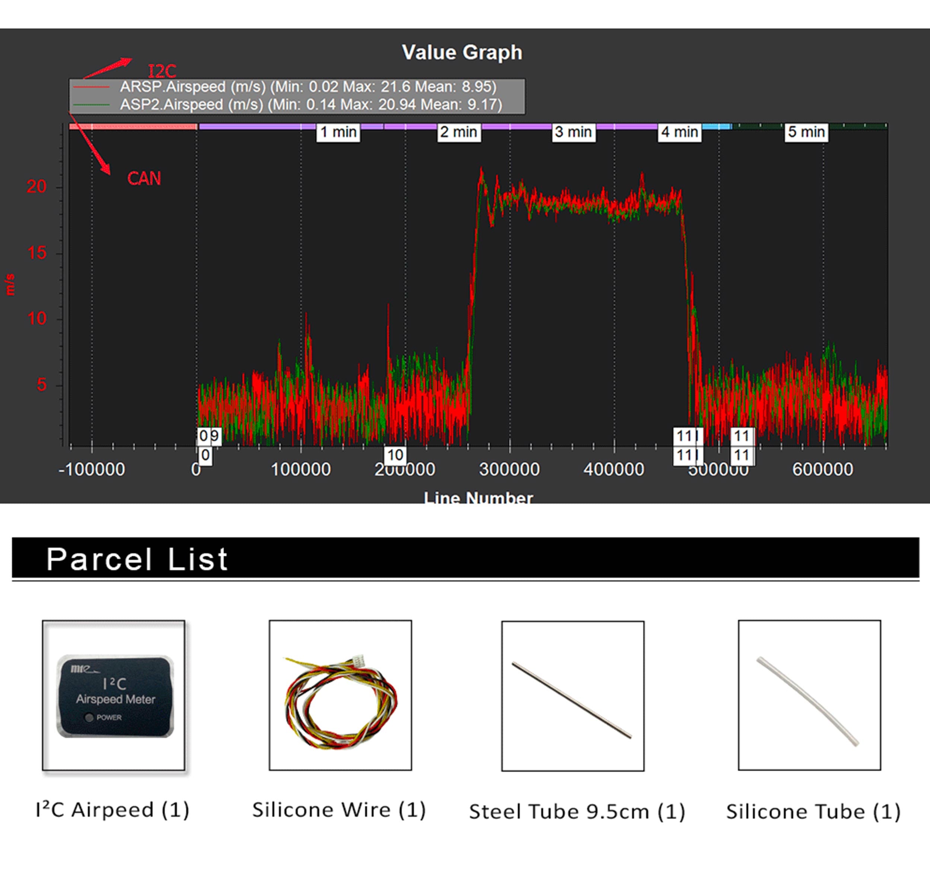Click the I²C Airspeed Meter product thumbnail
This screenshot has height=875, width=930.
(x=114, y=696)
